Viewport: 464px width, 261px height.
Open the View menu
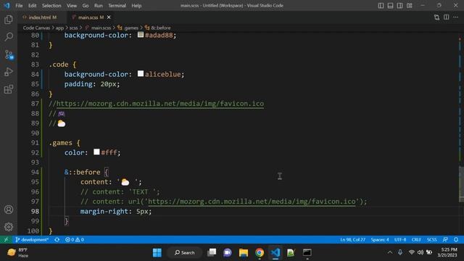(72, 6)
